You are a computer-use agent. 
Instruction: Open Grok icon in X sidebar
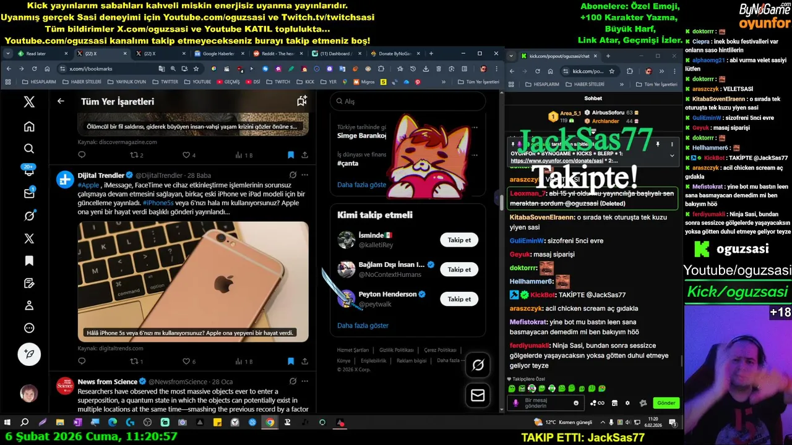click(29, 216)
